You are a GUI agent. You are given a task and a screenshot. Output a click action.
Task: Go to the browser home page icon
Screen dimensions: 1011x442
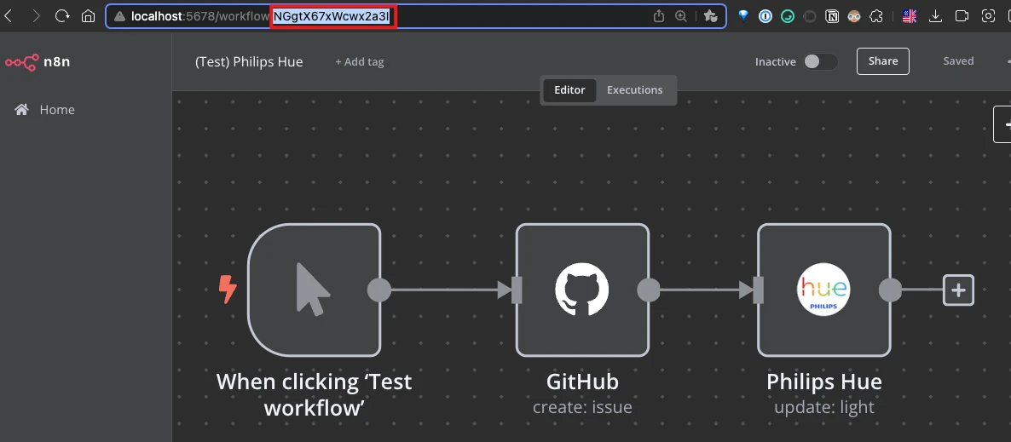point(89,16)
